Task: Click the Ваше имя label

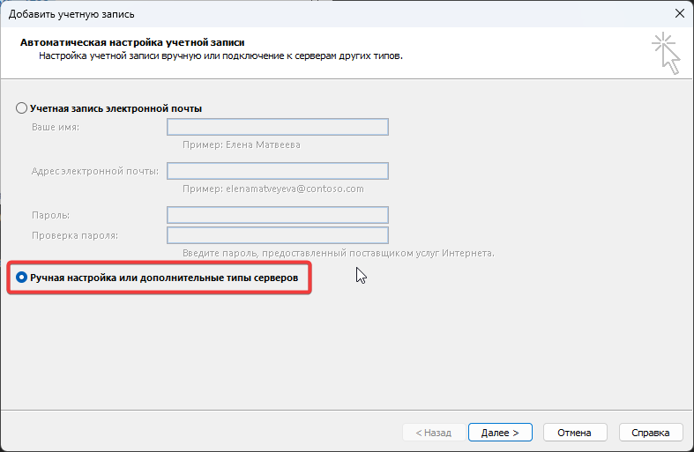Action: tap(56, 128)
